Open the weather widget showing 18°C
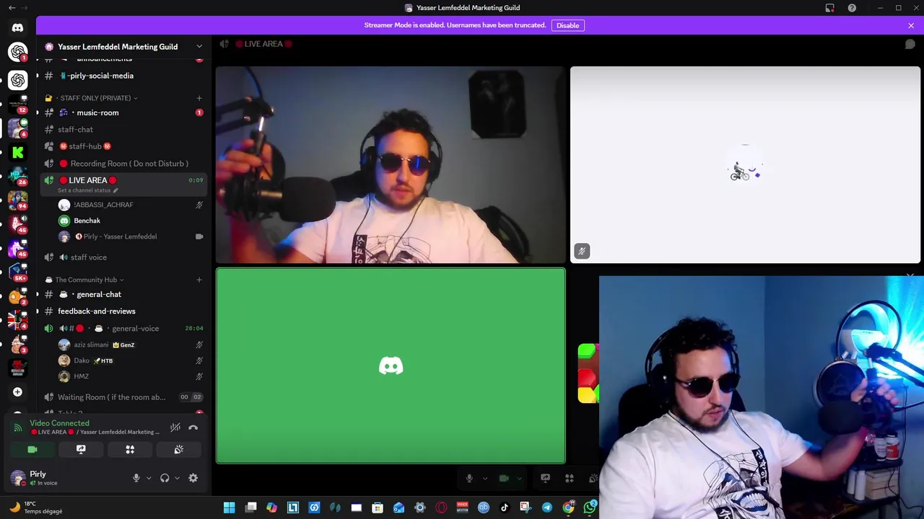Screen dimensions: 924x519 tap(36, 507)
